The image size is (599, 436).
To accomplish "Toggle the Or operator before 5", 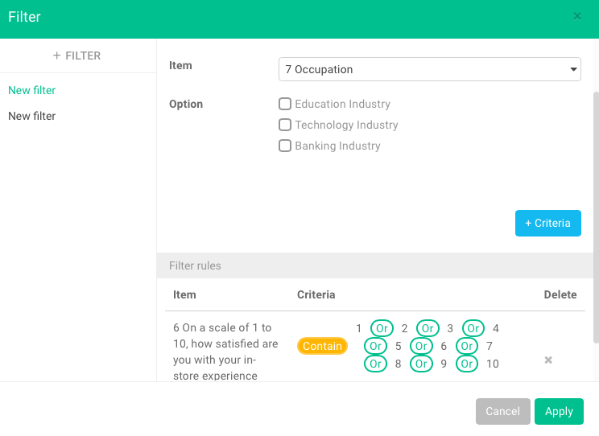I will [375, 346].
